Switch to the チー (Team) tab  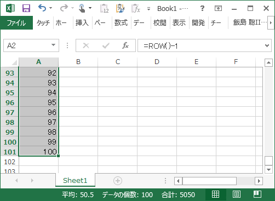216,23
